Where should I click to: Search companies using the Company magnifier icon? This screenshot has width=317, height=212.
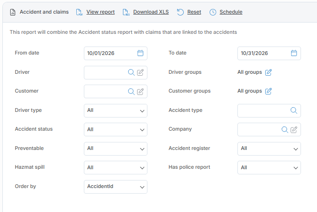click(284, 129)
